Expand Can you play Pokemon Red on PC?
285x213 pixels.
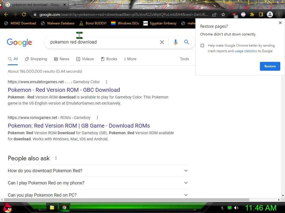tap(99, 195)
